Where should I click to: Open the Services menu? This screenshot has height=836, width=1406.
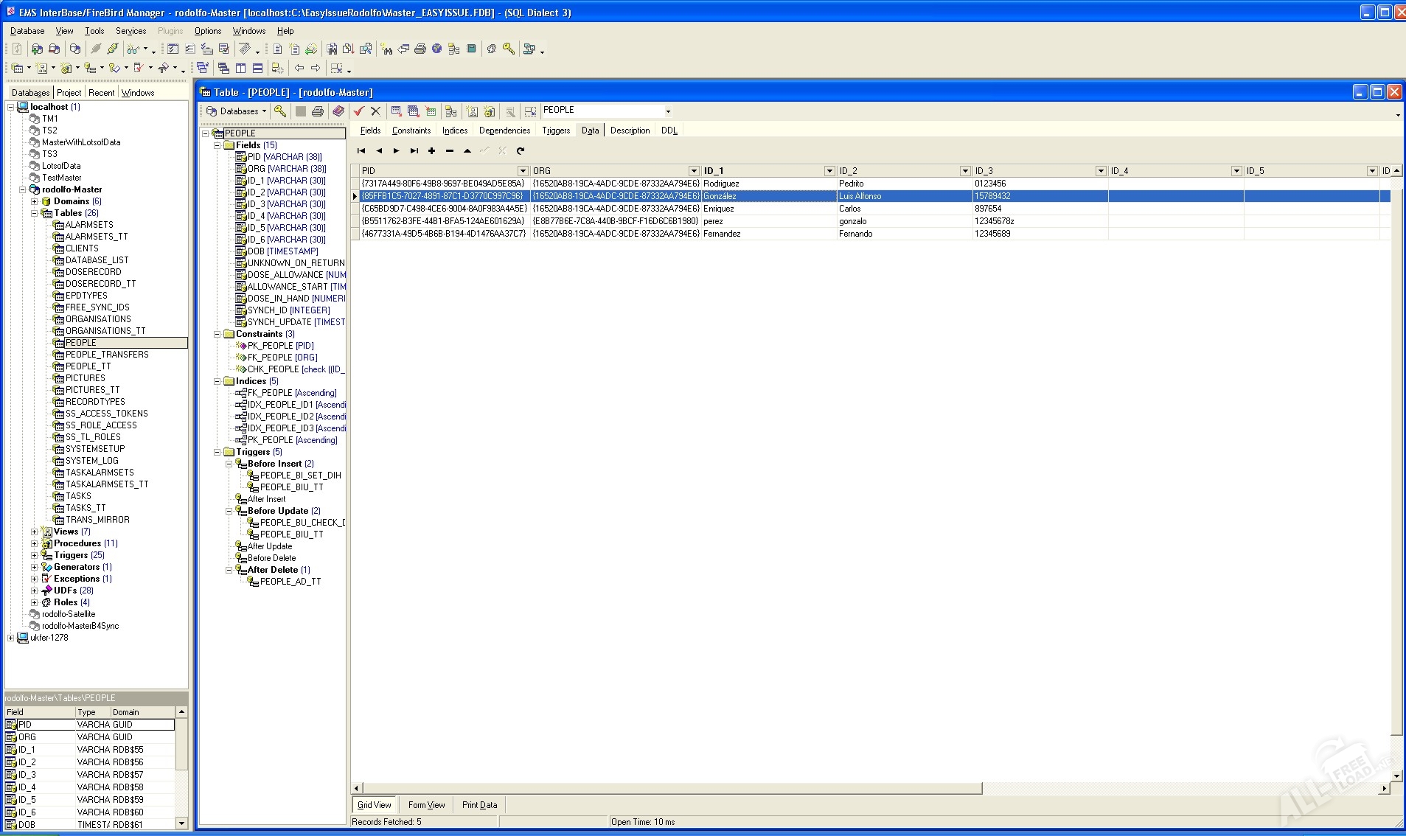tap(130, 31)
